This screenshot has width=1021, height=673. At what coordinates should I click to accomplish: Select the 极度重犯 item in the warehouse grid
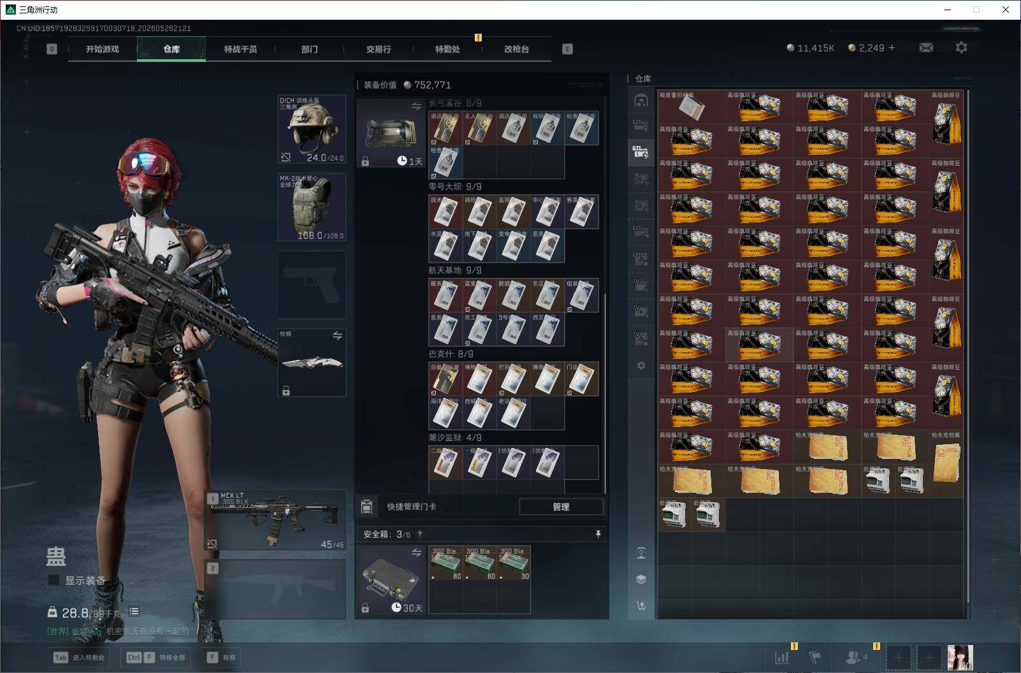[692, 106]
